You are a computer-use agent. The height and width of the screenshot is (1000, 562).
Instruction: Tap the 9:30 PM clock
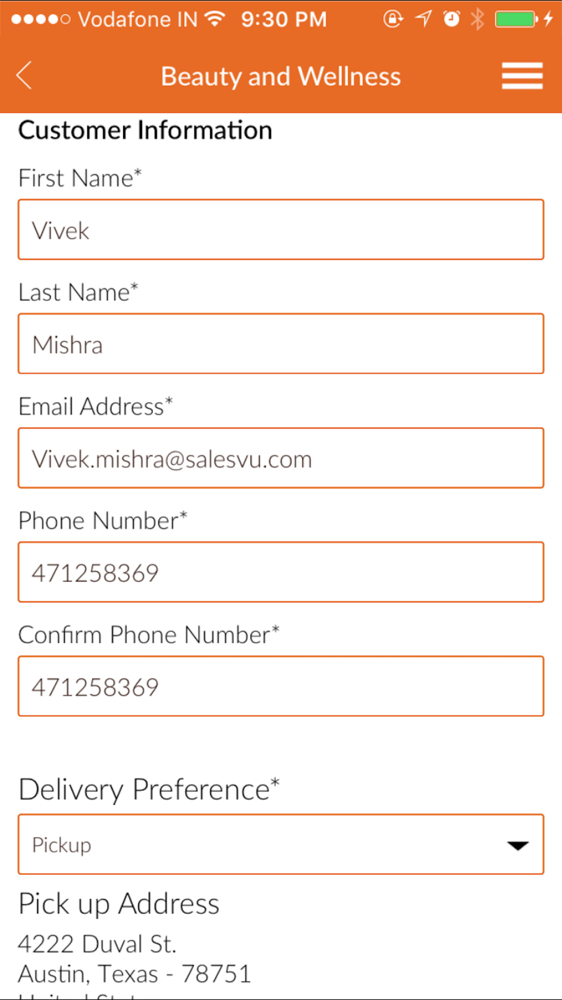click(284, 20)
